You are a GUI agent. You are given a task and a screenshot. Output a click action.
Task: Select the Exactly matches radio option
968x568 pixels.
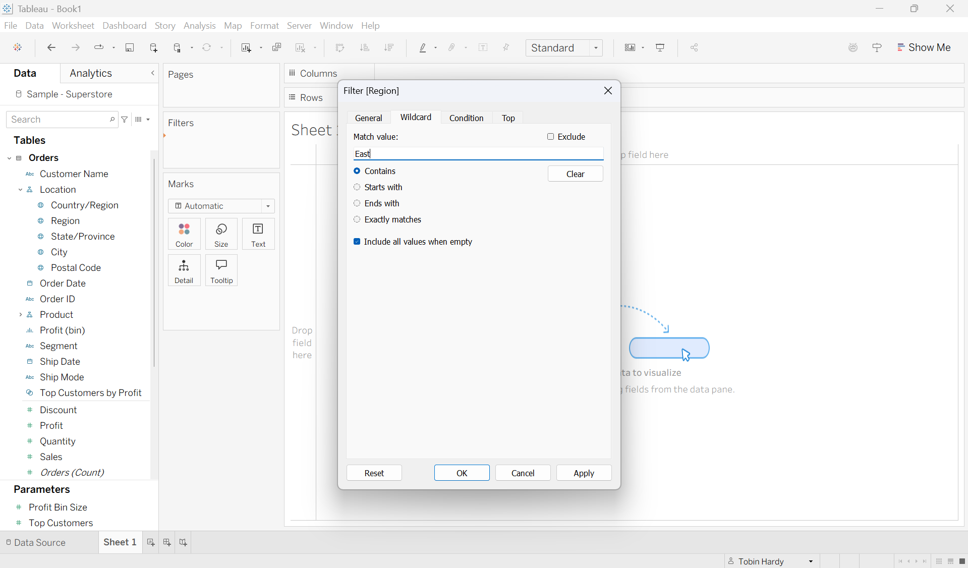click(x=357, y=219)
